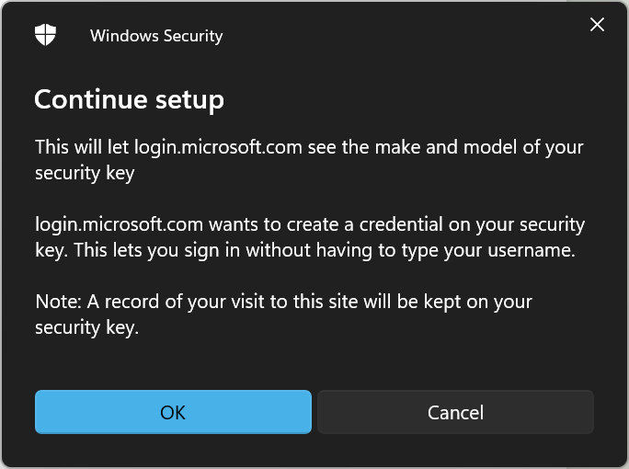This screenshot has height=469, width=629.
Task: Close the Windows Security dialog with X
Action: coord(597,25)
